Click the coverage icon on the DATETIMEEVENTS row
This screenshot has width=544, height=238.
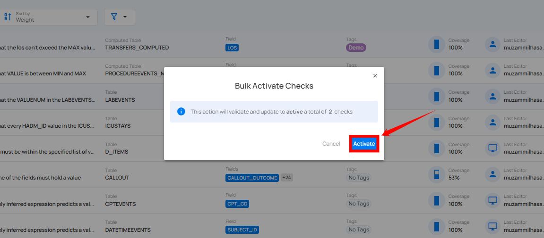[x=436, y=227]
